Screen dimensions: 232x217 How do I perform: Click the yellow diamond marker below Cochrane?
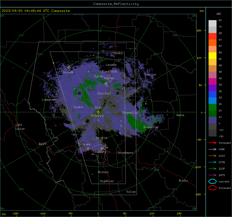point(88,149)
